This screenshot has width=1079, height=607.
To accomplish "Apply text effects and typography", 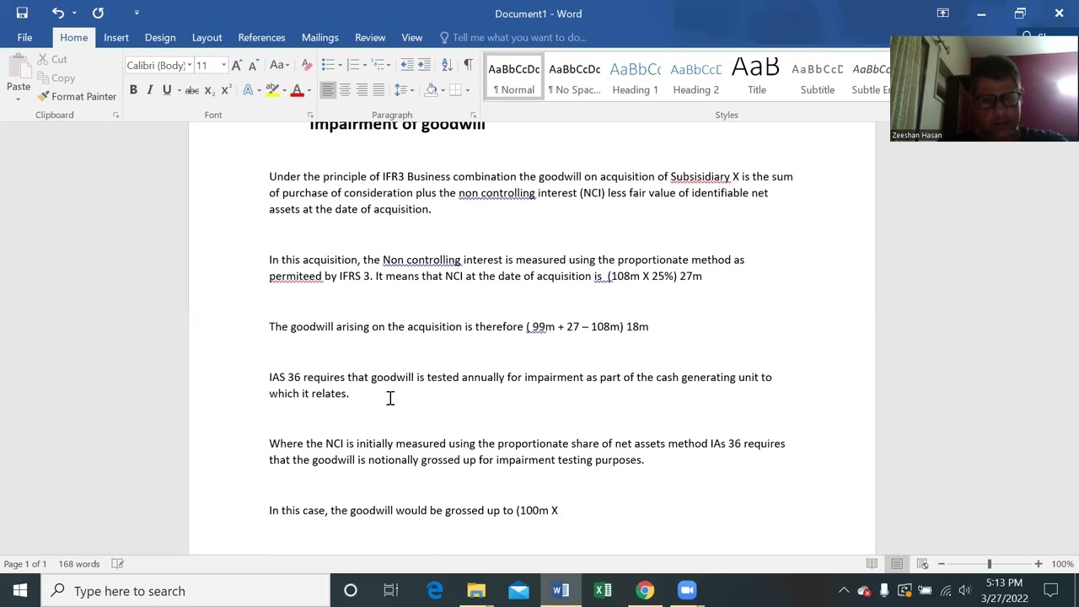I will (x=248, y=90).
